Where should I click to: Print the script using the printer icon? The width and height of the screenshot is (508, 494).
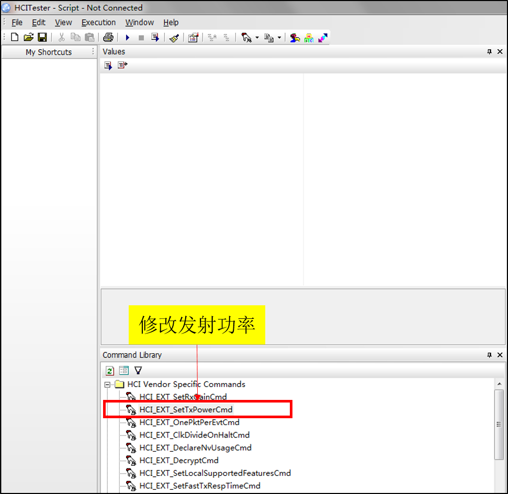[108, 38]
